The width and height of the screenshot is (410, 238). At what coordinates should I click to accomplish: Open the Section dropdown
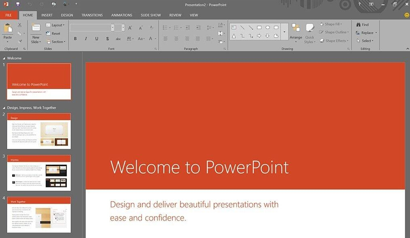click(56, 42)
